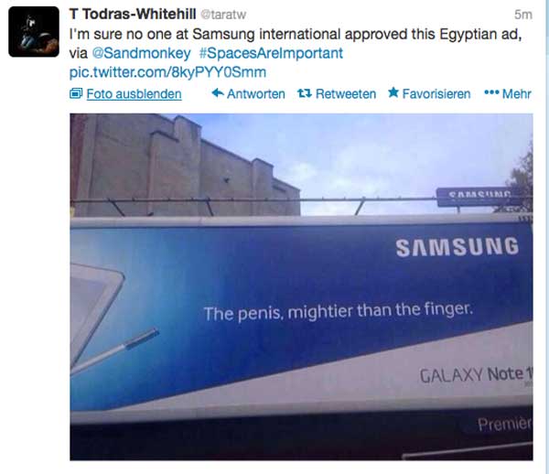Click the photo icon beside Foto ausblenden
Viewport: 549px width, 474px height.
[76, 93]
